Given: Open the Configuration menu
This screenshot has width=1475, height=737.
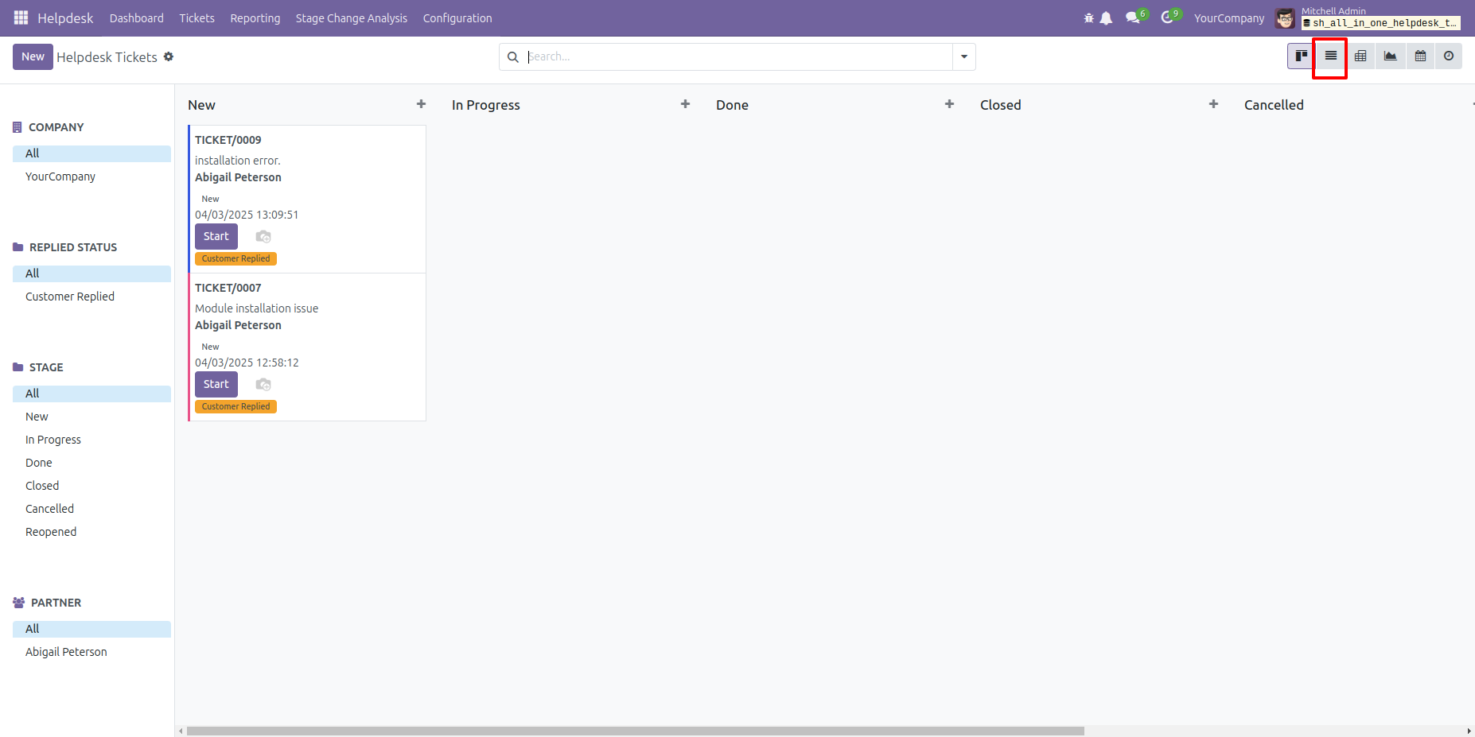Looking at the screenshot, I should [457, 18].
